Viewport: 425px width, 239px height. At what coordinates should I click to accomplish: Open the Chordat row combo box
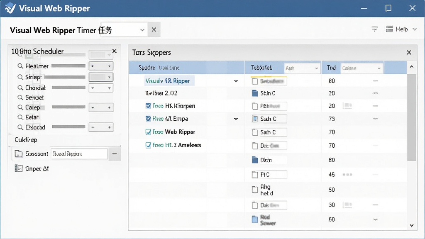coord(101,88)
